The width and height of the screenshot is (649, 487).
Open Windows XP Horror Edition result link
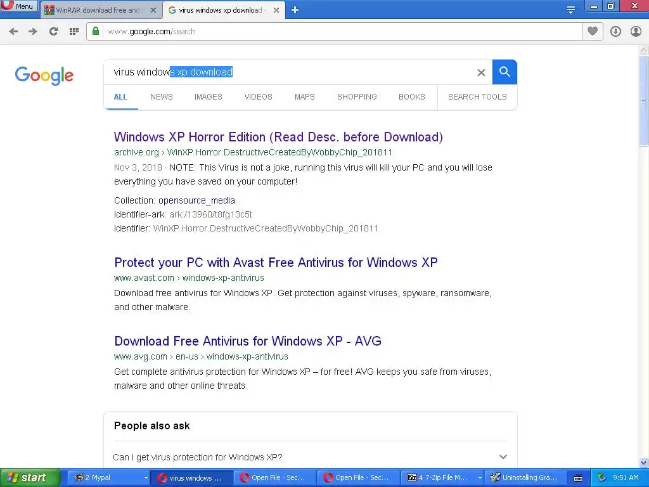pos(279,137)
